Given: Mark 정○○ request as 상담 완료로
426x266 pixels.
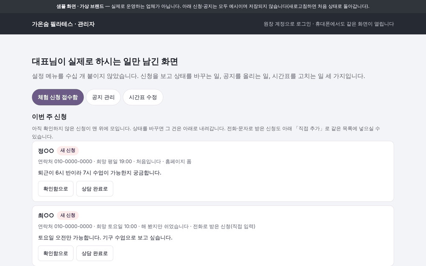Looking at the screenshot, I should (95, 189).
